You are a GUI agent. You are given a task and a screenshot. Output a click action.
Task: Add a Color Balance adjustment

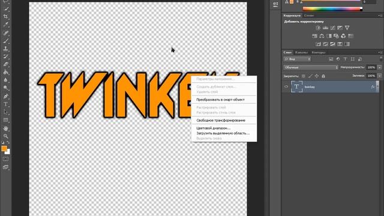[x=322, y=36]
